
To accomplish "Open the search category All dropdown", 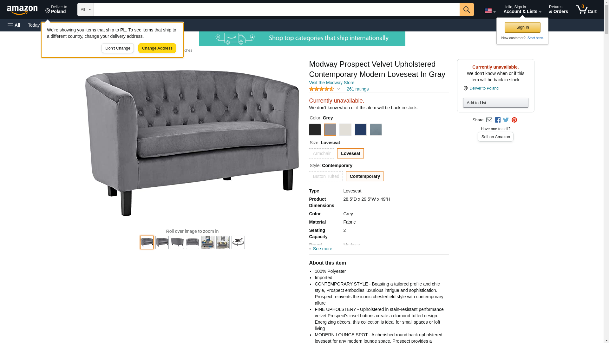I will click(x=85, y=10).
